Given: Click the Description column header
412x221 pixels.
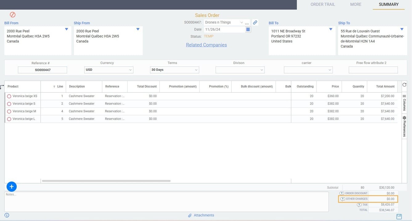Looking at the screenshot, I should (84, 86).
